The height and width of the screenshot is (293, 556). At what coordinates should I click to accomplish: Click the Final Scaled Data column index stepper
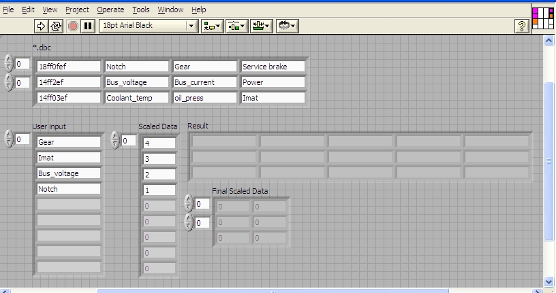click(189, 222)
